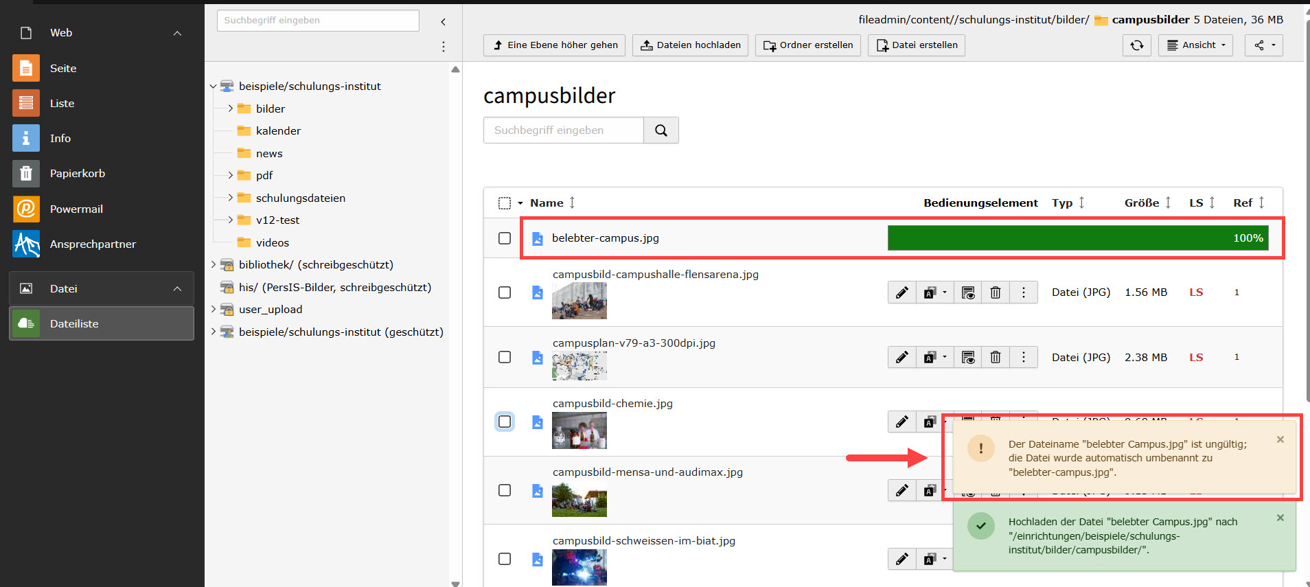Open the Powermail module
The width and height of the screenshot is (1310, 587).
pyautogui.click(x=76, y=209)
